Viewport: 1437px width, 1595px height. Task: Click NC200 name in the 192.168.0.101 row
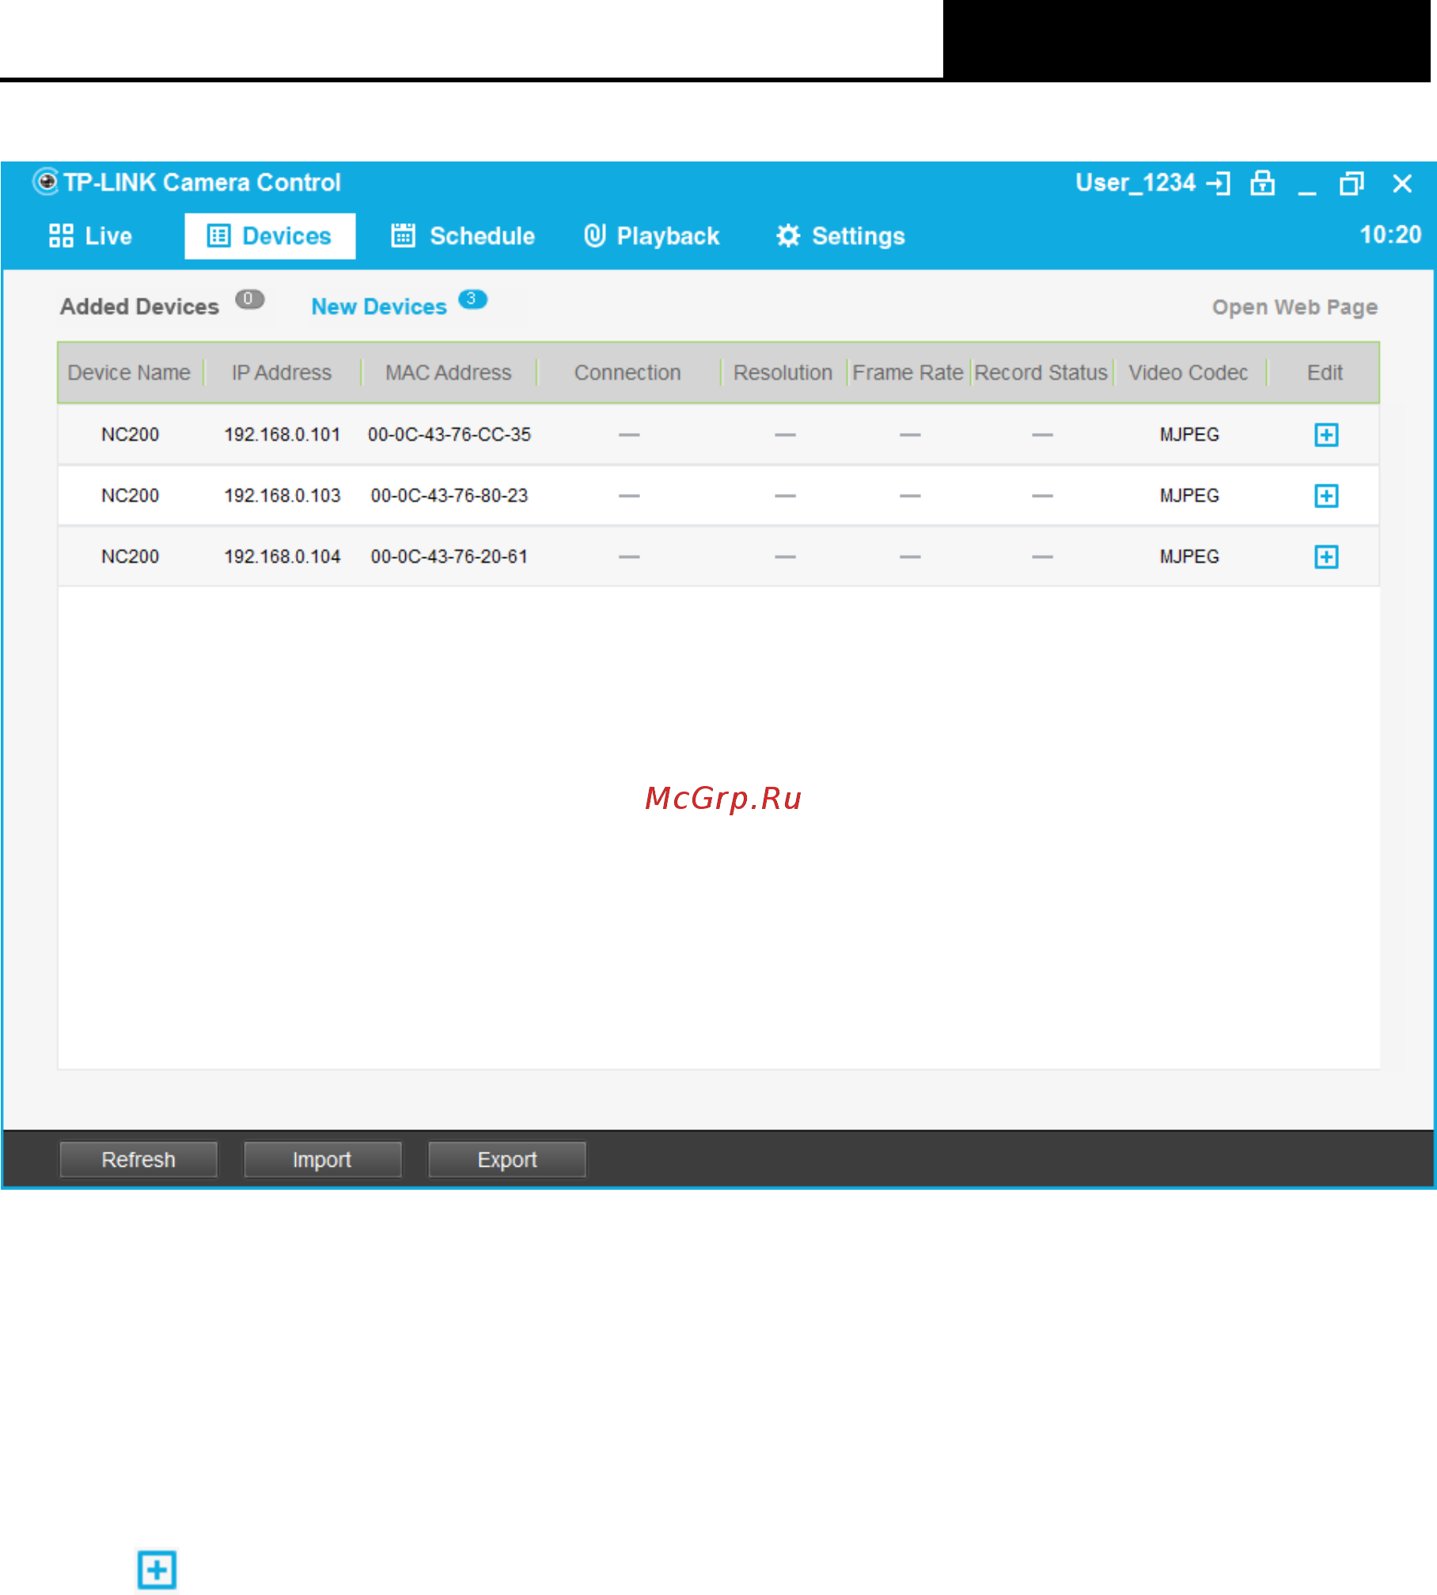[131, 435]
